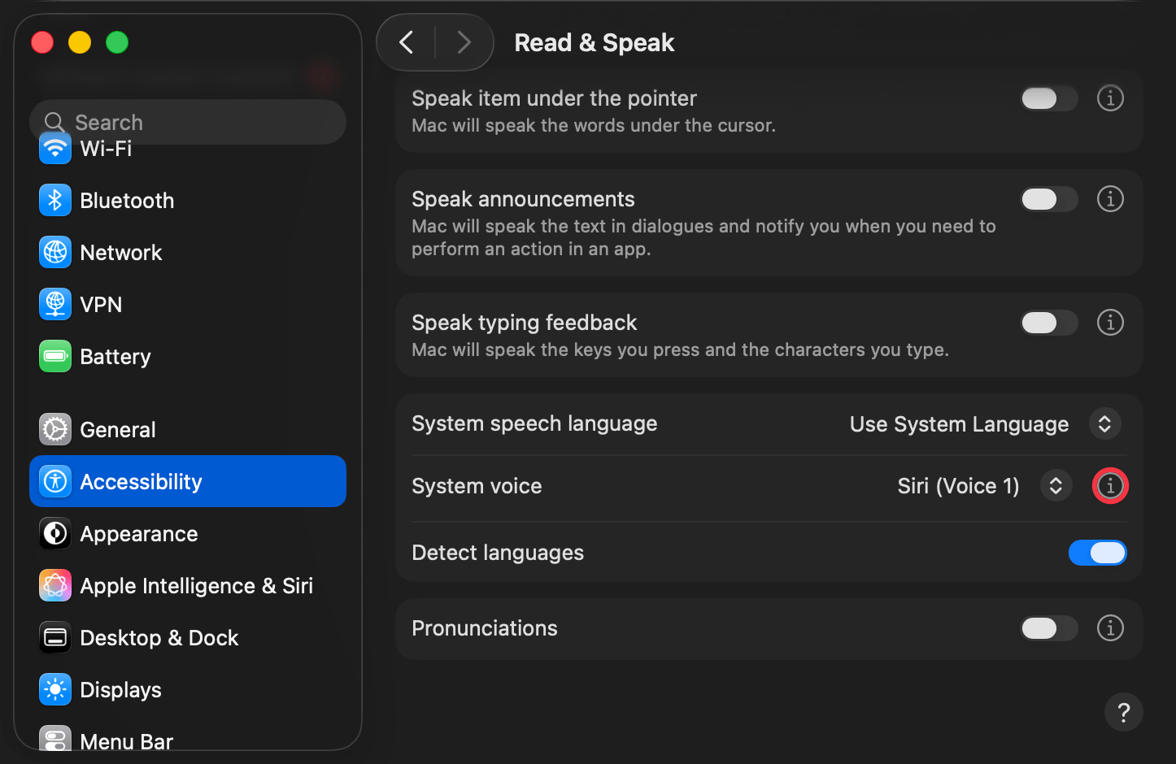Image resolution: width=1176 pixels, height=764 pixels.
Task: Select Accessibility in the sidebar
Action: click(188, 482)
